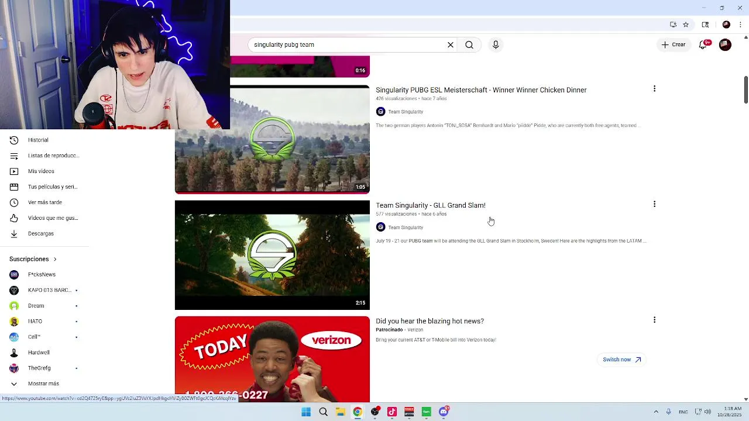Open Team Singularity channel under GLL Grand Slam video
749x421 pixels.
[406, 227]
